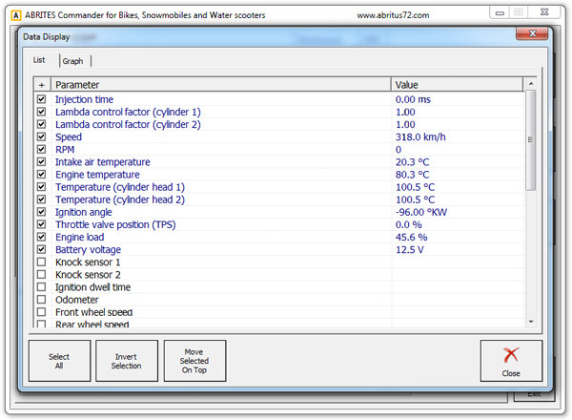Uncheck the Engine load checkbox
This screenshot has width=572, height=420.
(41, 237)
